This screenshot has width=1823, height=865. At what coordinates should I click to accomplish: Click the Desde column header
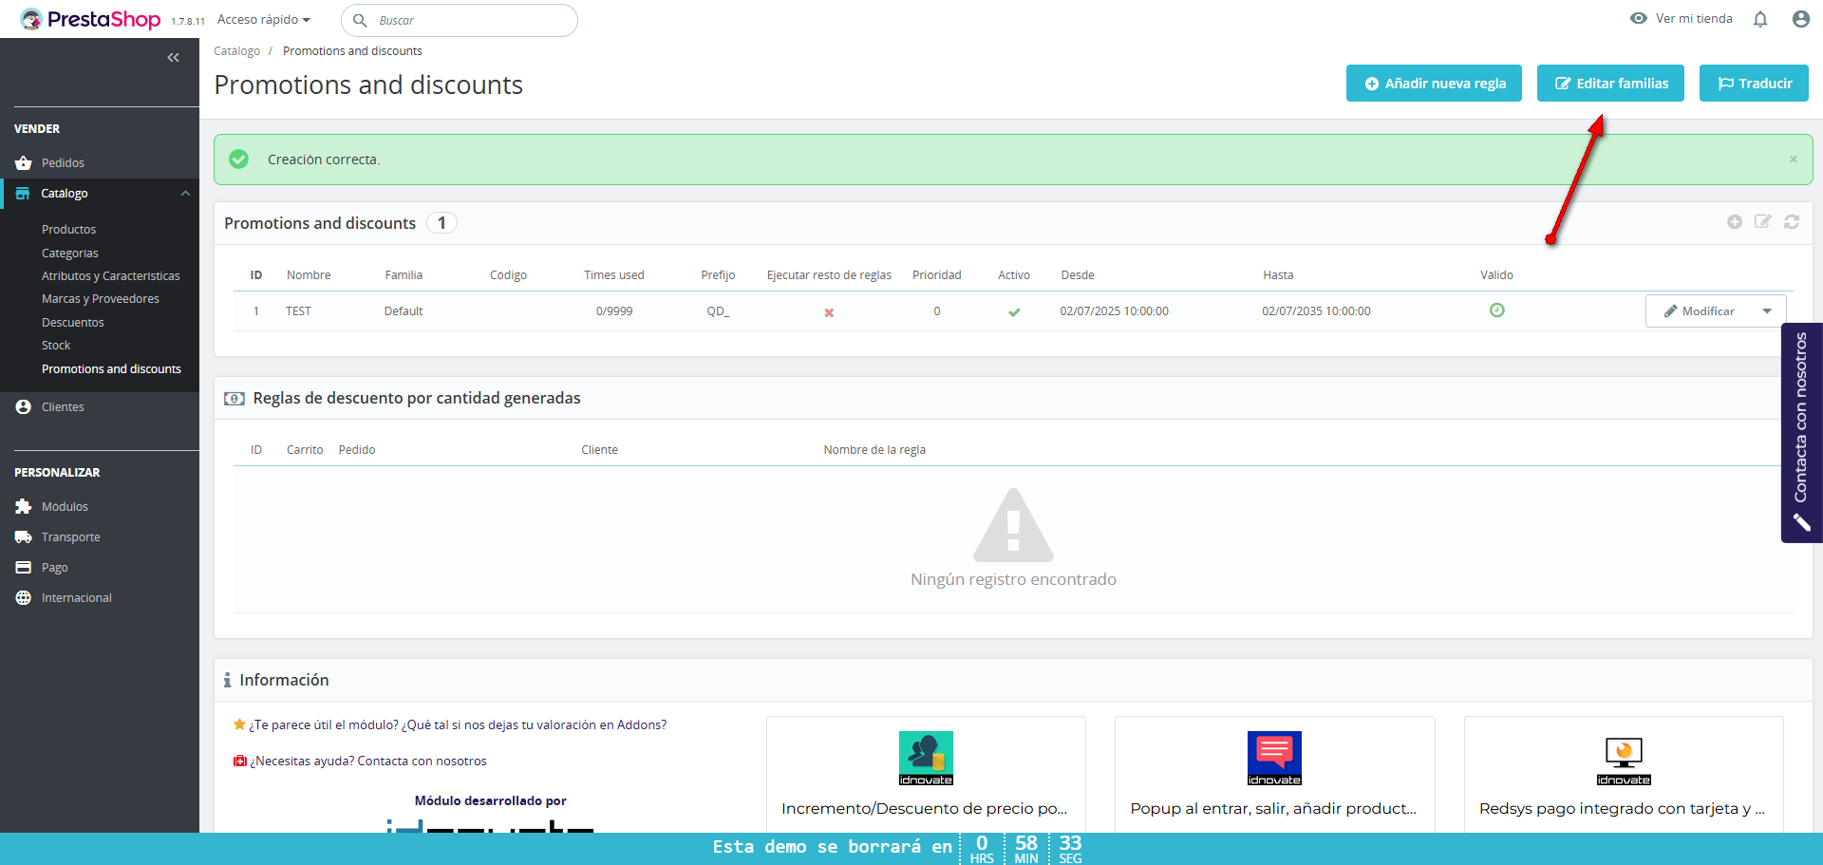pos(1078,275)
